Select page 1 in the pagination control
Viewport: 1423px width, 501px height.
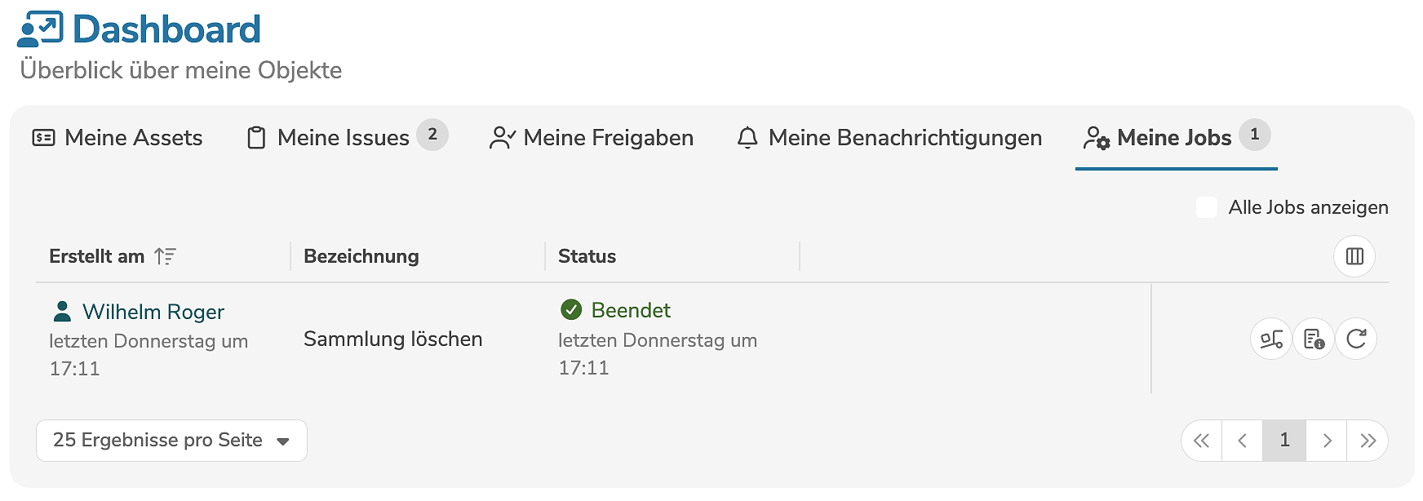pos(1285,441)
